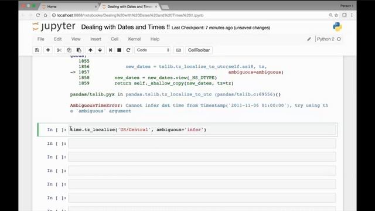Click the CellToolbar button
375x211 pixels.
coord(199,50)
